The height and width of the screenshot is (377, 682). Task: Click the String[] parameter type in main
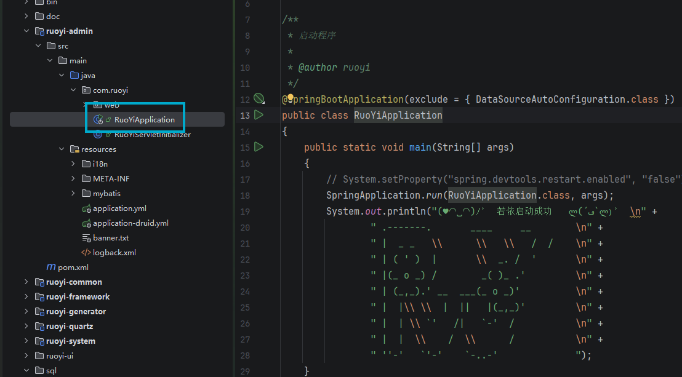coord(459,148)
